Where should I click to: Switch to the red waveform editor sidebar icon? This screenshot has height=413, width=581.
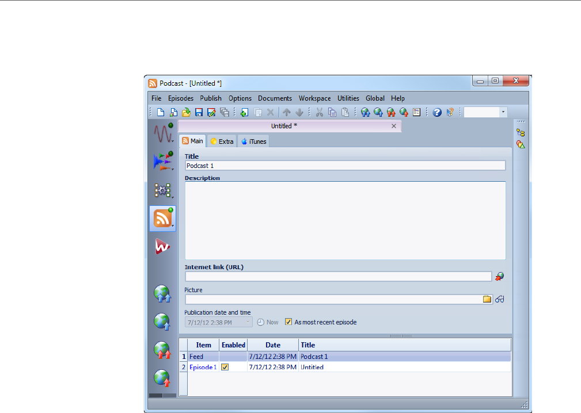pyautogui.click(x=163, y=133)
